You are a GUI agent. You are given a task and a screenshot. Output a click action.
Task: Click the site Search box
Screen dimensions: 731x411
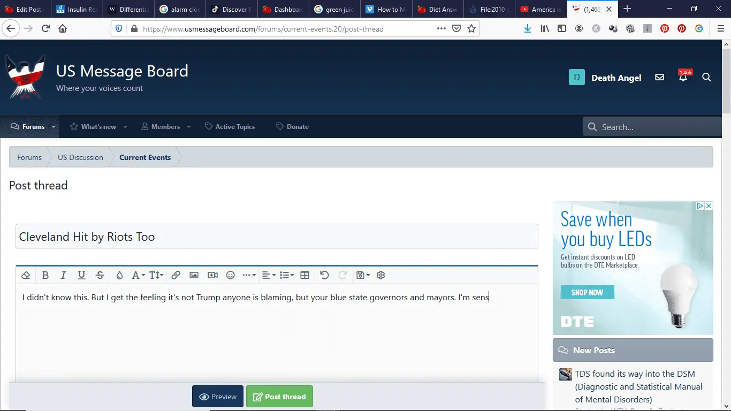pos(652,127)
